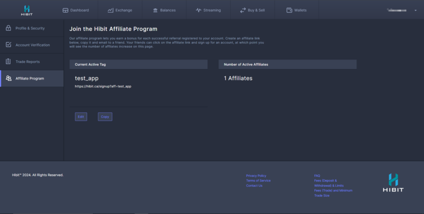Click the '1 Affiliates' count
Image resolution: width=424 pixels, height=214 pixels.
pyautogui.click(x=238, y=78)
